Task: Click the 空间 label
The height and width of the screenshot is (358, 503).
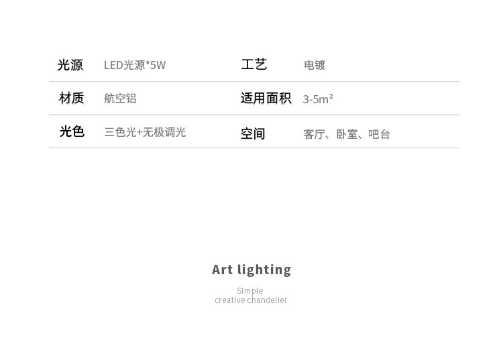Action: pyautogui.click(x=253, y=134)
